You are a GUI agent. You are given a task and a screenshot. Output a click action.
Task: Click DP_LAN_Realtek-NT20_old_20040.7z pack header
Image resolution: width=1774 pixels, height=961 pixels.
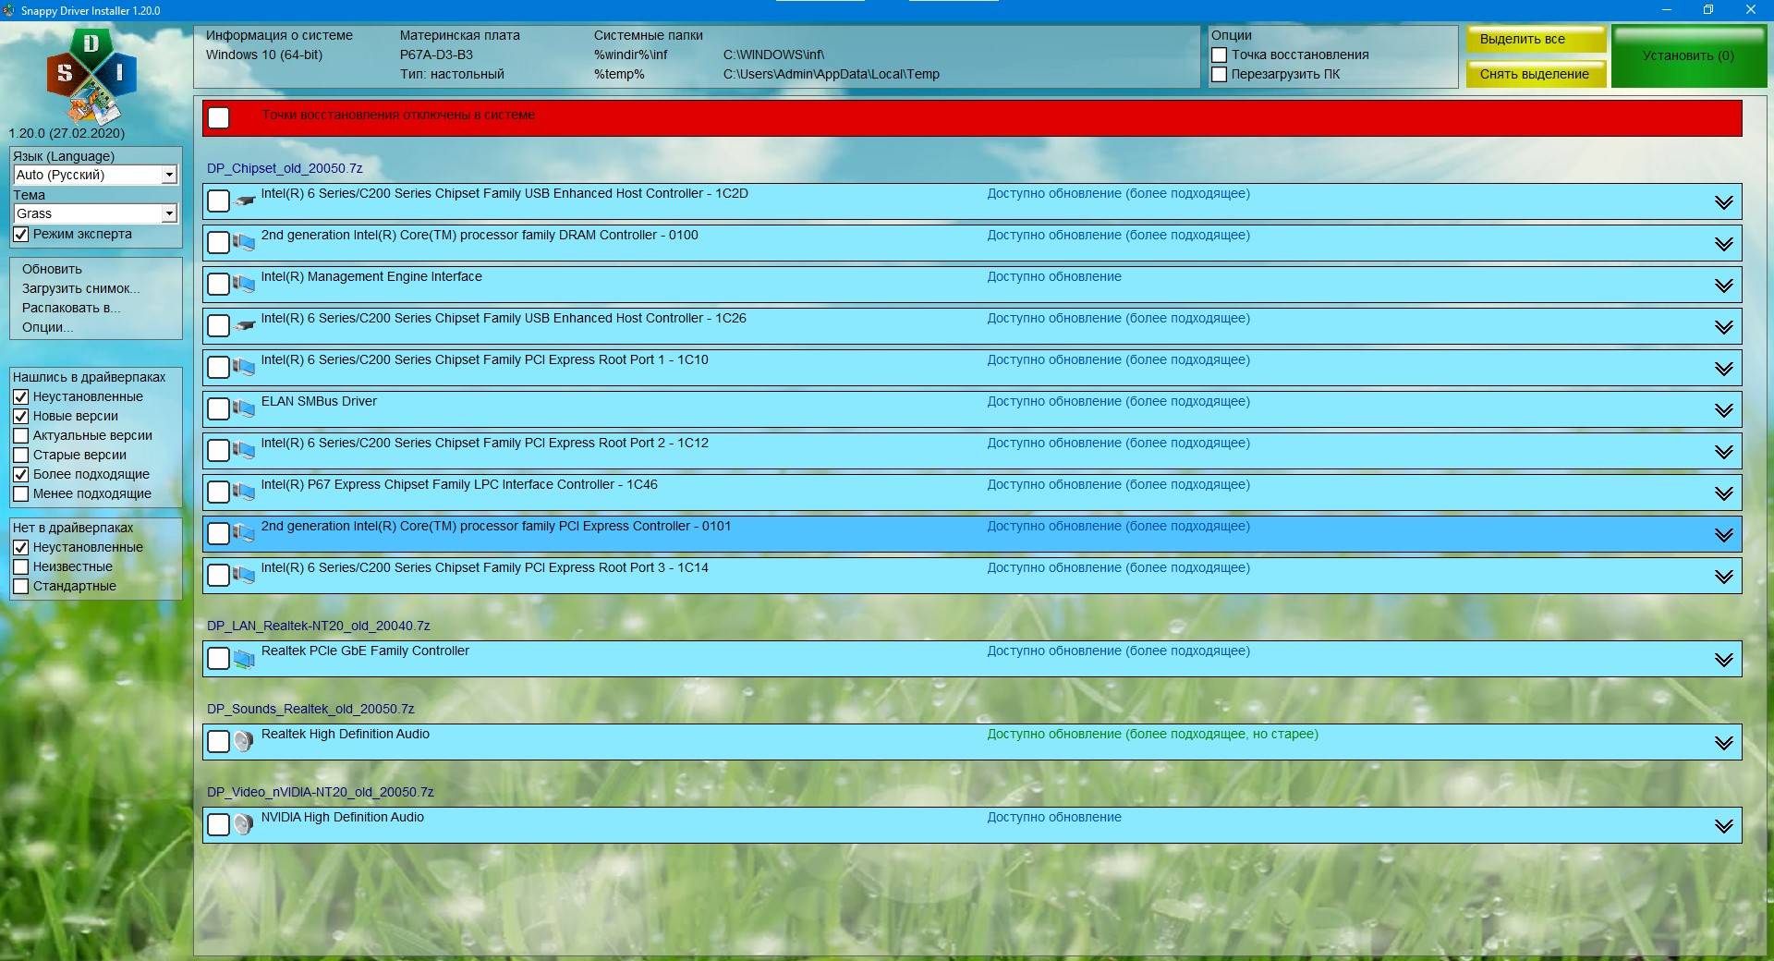click(319, 626)
